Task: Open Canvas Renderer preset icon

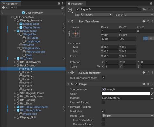Action: 148,72
